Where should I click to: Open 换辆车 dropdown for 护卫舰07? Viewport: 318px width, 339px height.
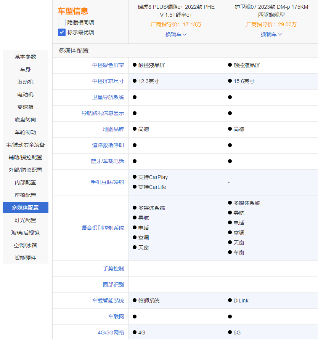(271, 34)
